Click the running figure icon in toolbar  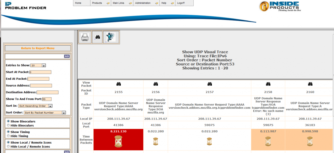click(x=111, y=37)
